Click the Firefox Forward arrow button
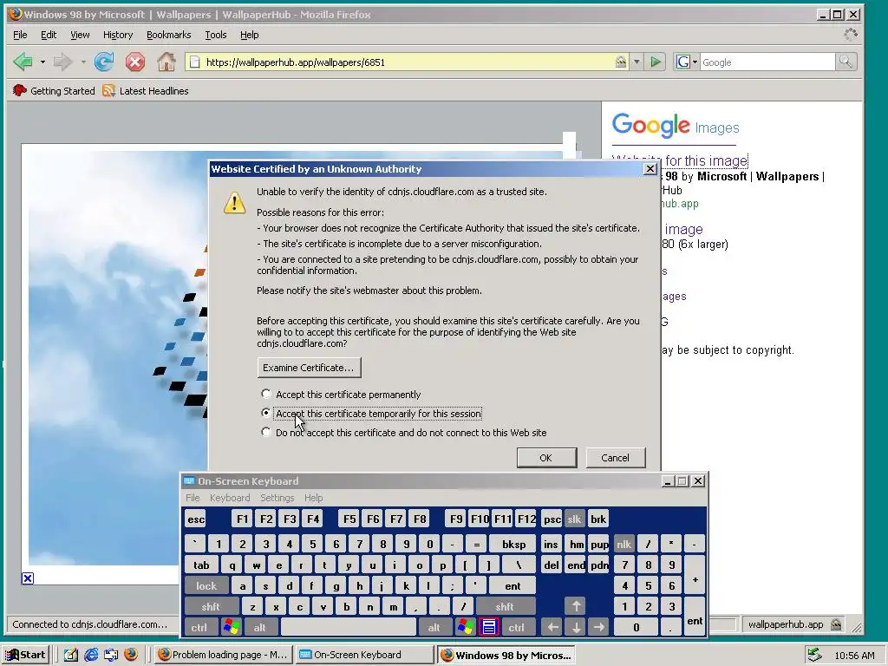 (x=62, y=62)
